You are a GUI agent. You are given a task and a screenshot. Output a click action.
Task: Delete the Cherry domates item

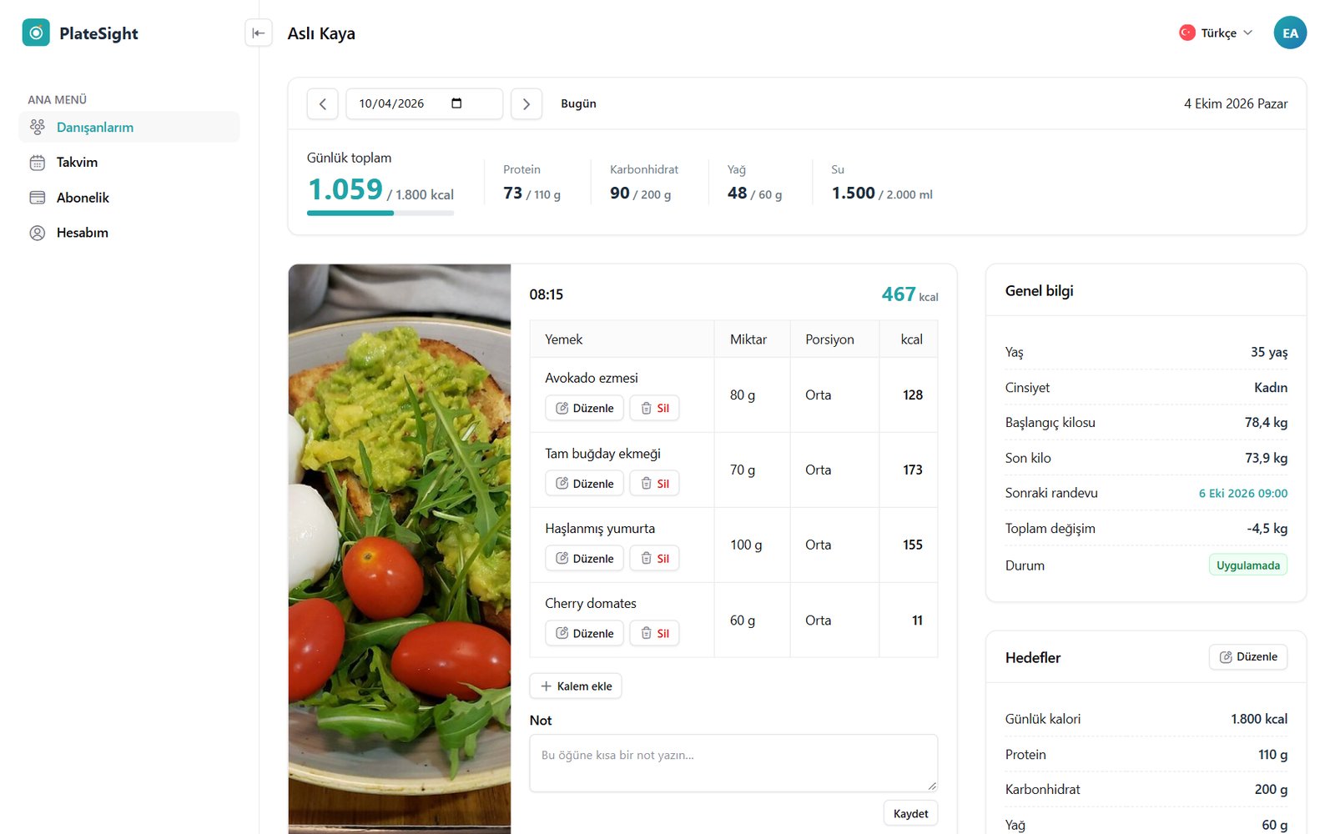654,633
